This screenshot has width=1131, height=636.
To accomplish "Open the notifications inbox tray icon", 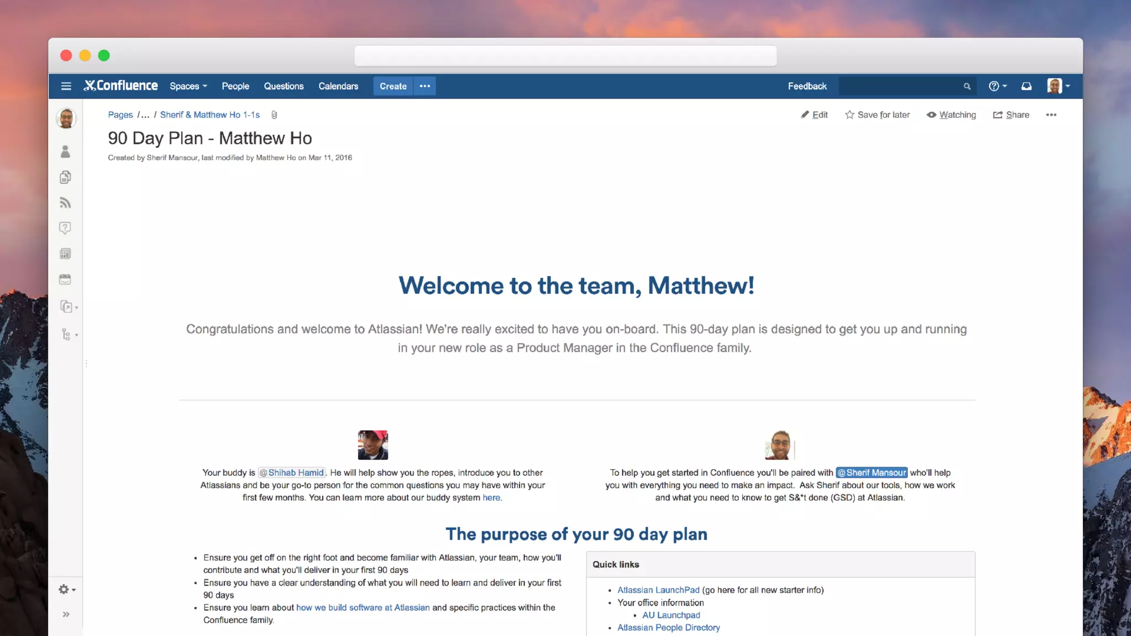I will click(1026, 86).
